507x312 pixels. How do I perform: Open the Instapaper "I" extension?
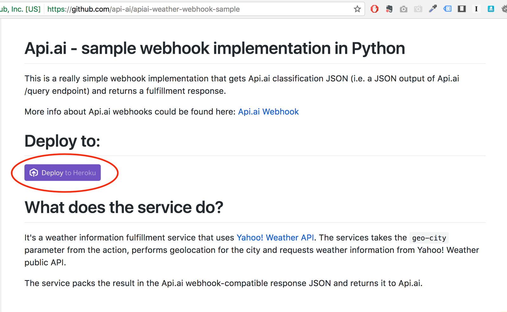point(476,9)
